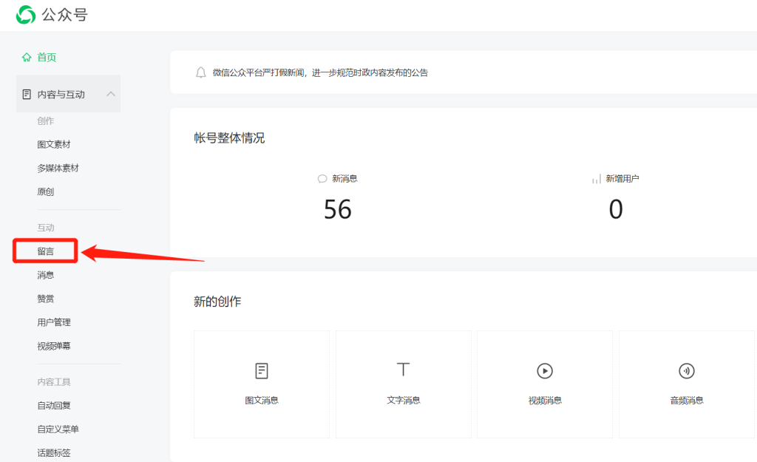Open the 消息 menu item

[x=46, y=275]
